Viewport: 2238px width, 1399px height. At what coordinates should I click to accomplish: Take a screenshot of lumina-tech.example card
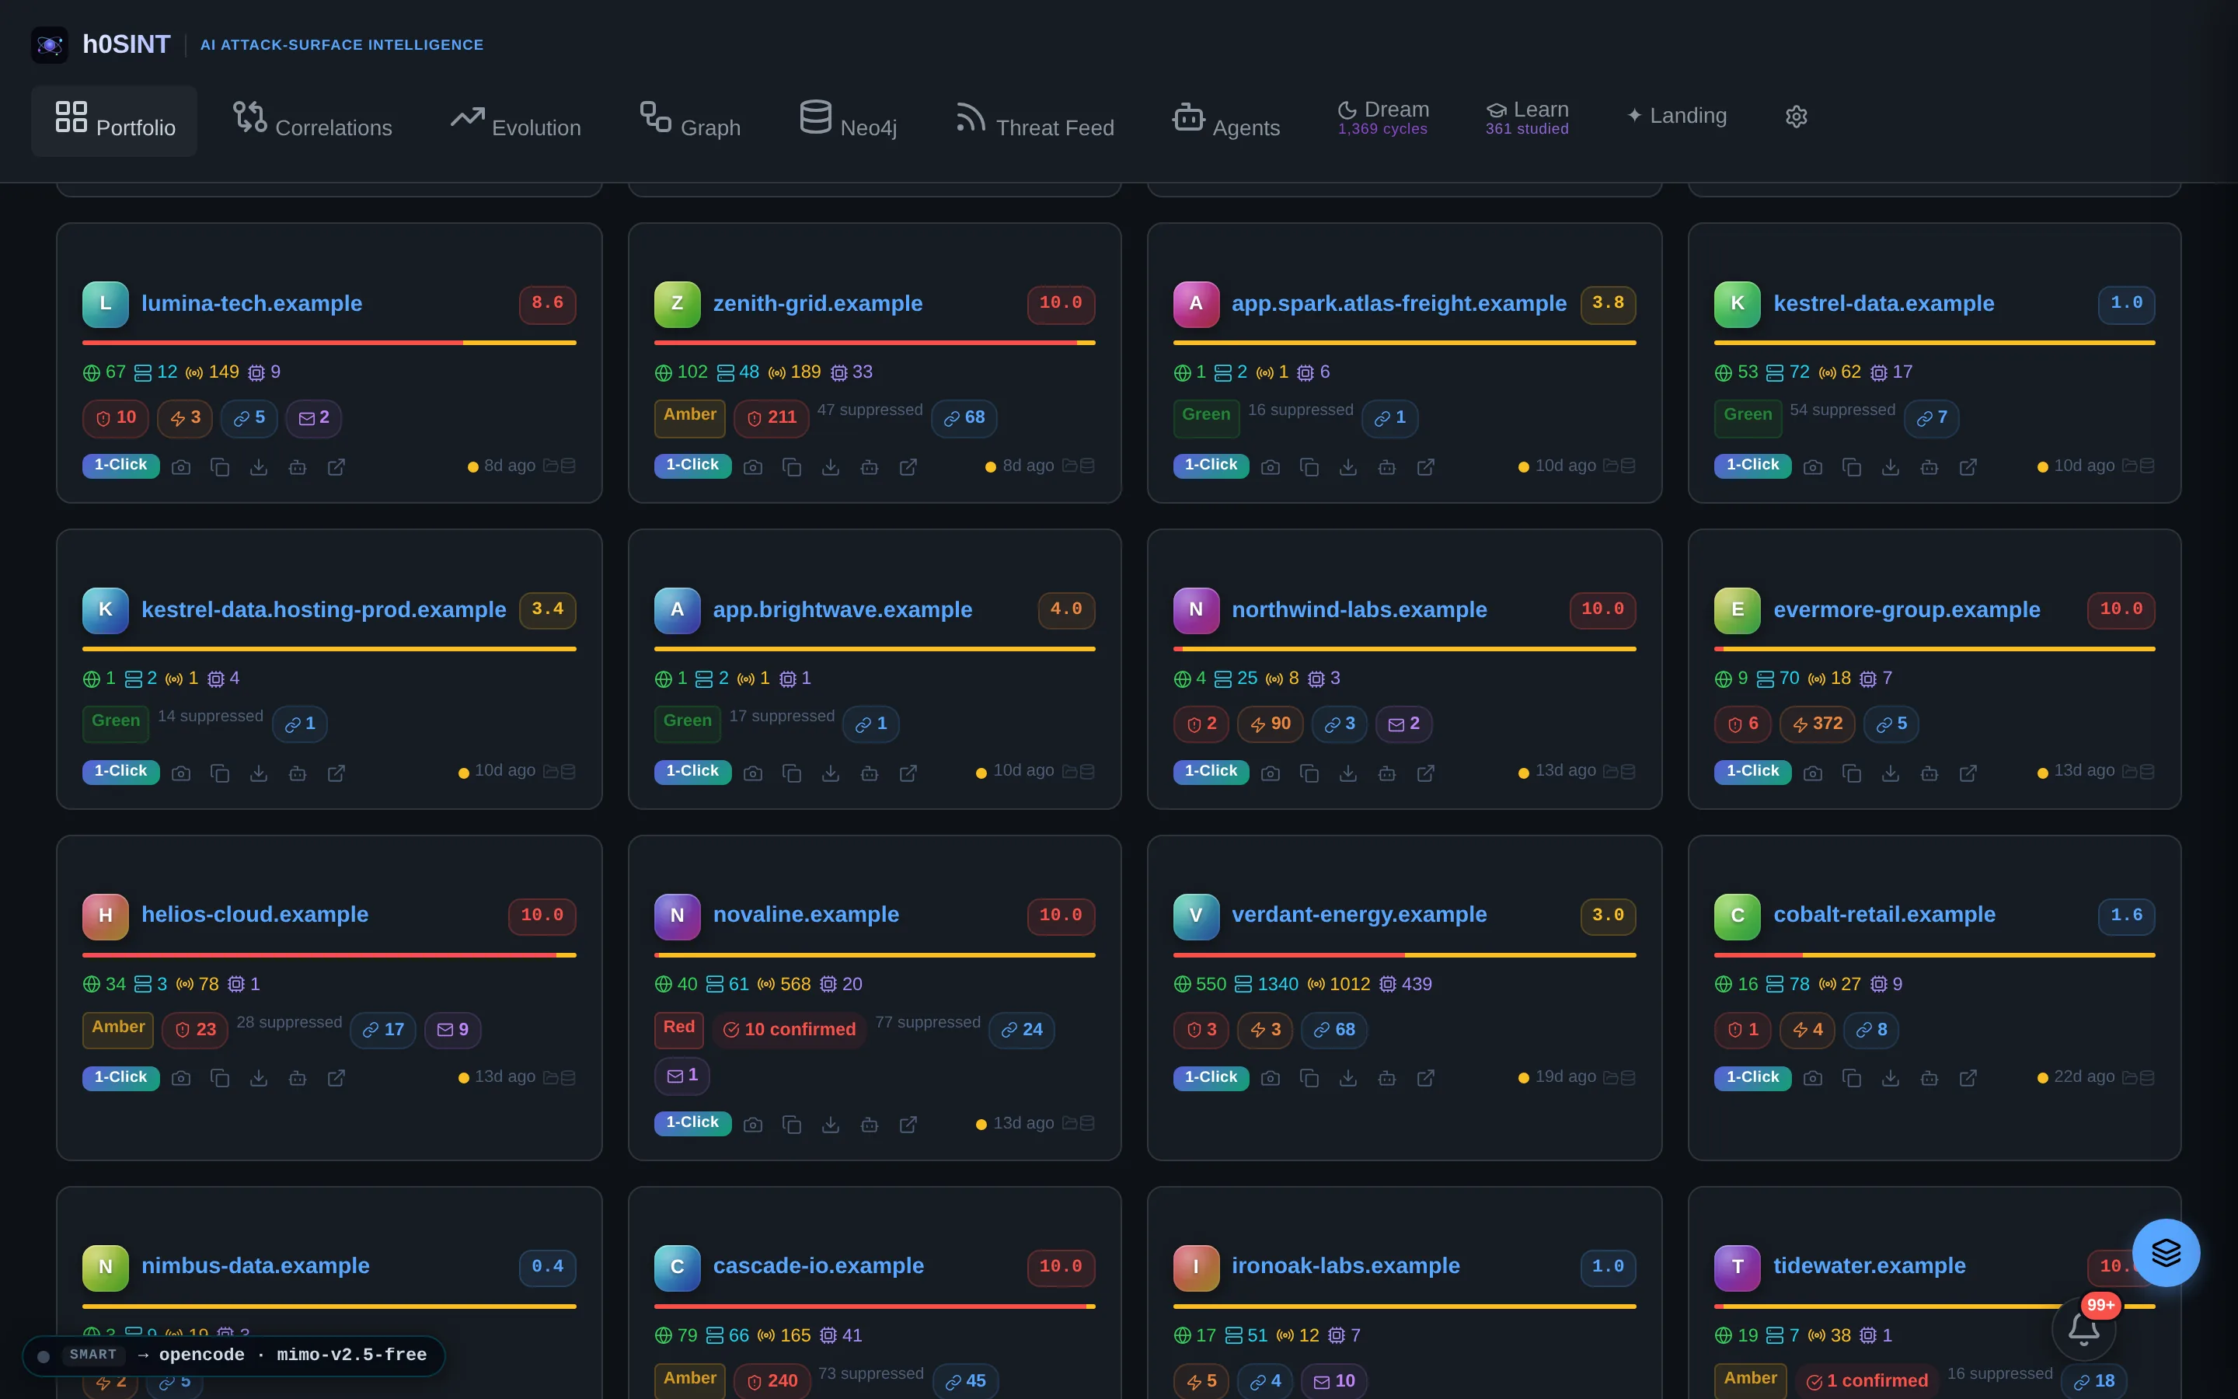(x=181, y=467)
